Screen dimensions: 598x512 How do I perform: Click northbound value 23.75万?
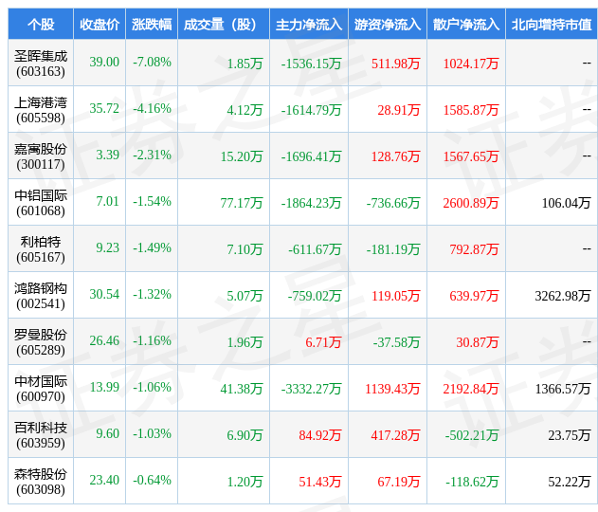click(x=570, y=435)
